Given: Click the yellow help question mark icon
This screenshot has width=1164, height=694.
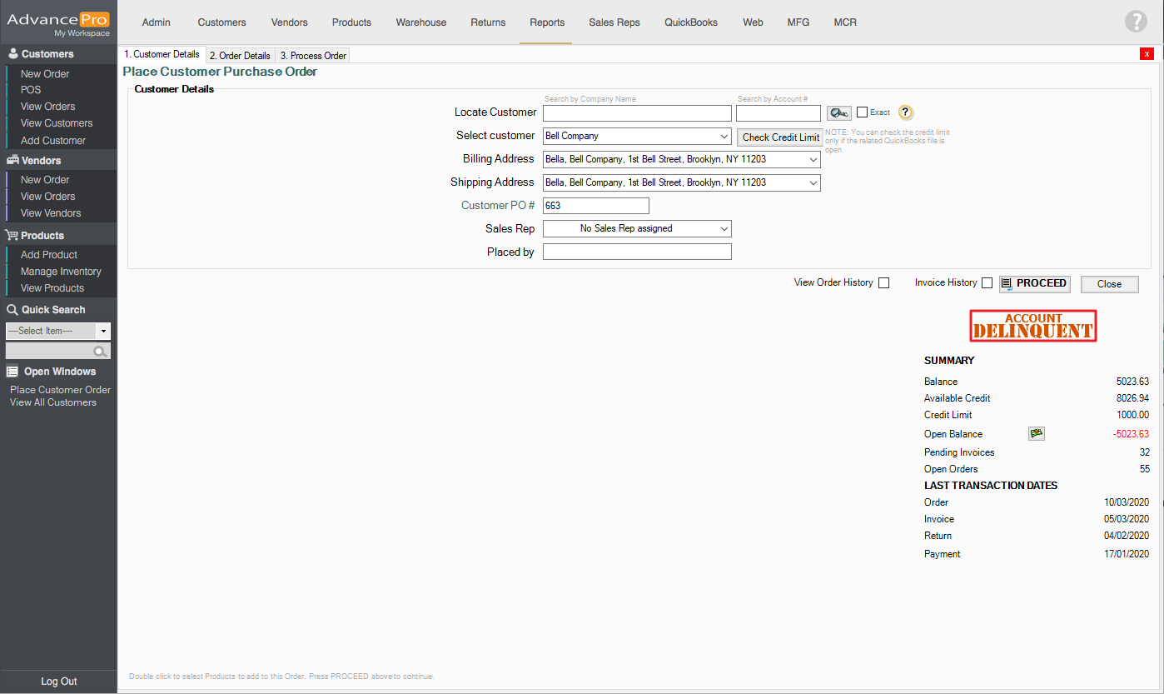Looking at the screenshot, I should point(906,113).
